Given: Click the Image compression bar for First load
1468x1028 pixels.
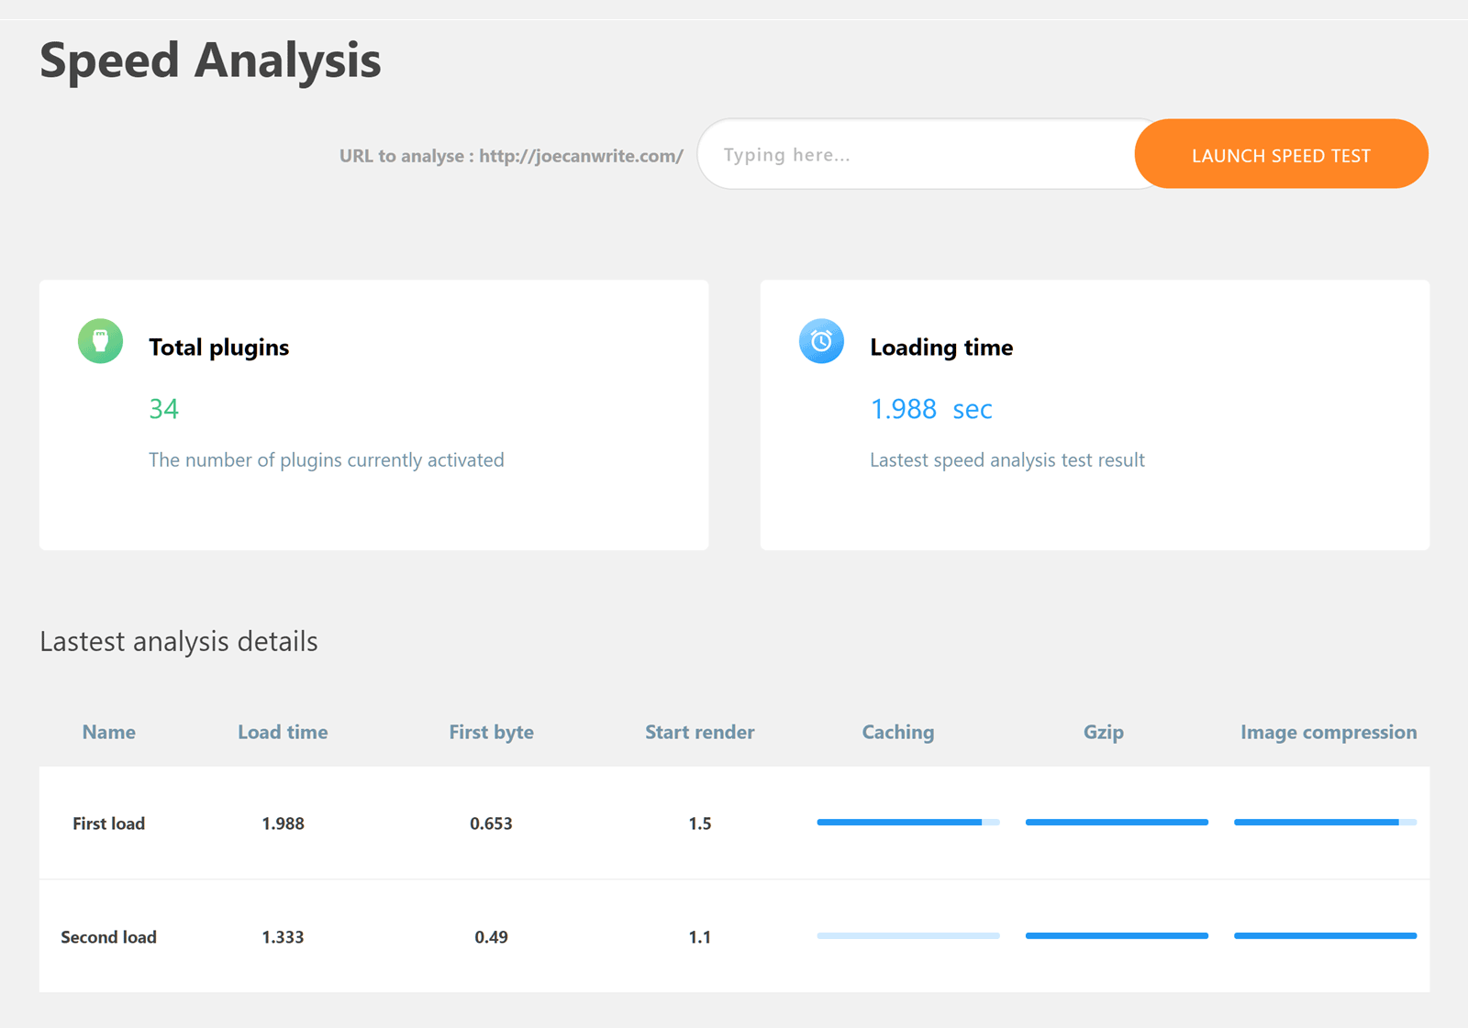Looking at the screenshot, I should (1324, 822).
